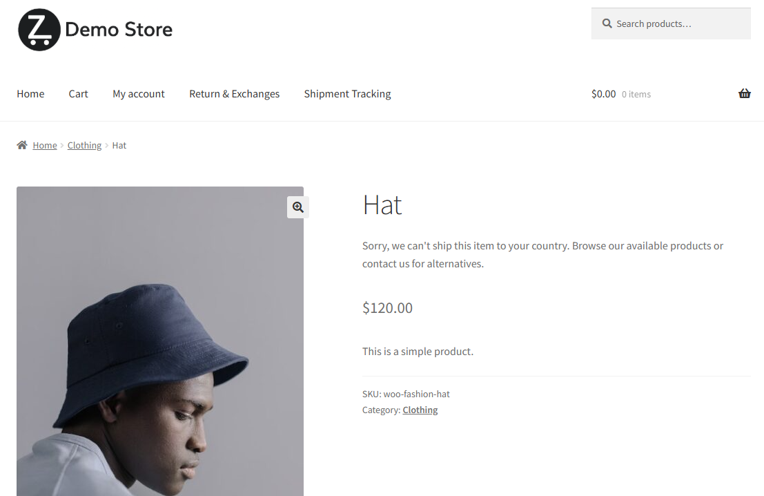
Task: Click the Demo Store cart logo icon
Action: (39, 30)
